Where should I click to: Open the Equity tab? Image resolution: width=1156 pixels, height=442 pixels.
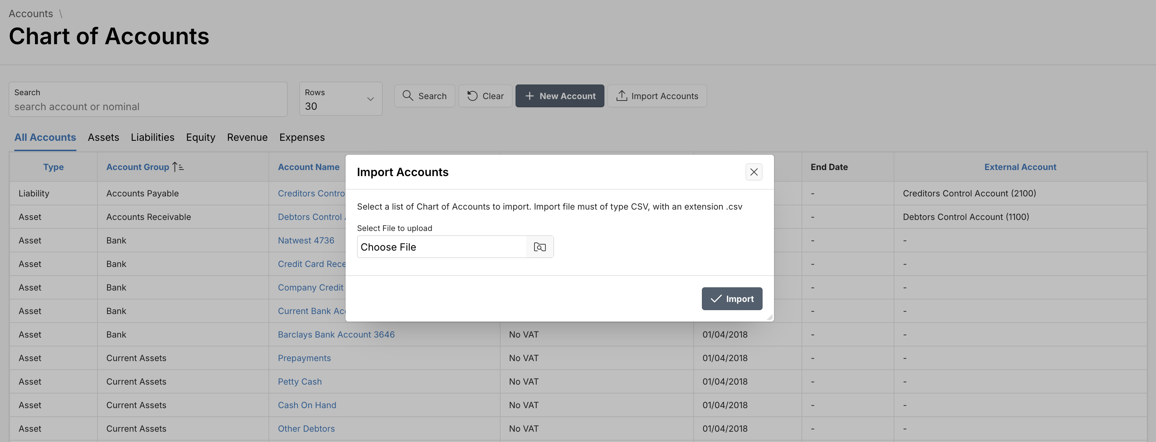tap(201, 138)
